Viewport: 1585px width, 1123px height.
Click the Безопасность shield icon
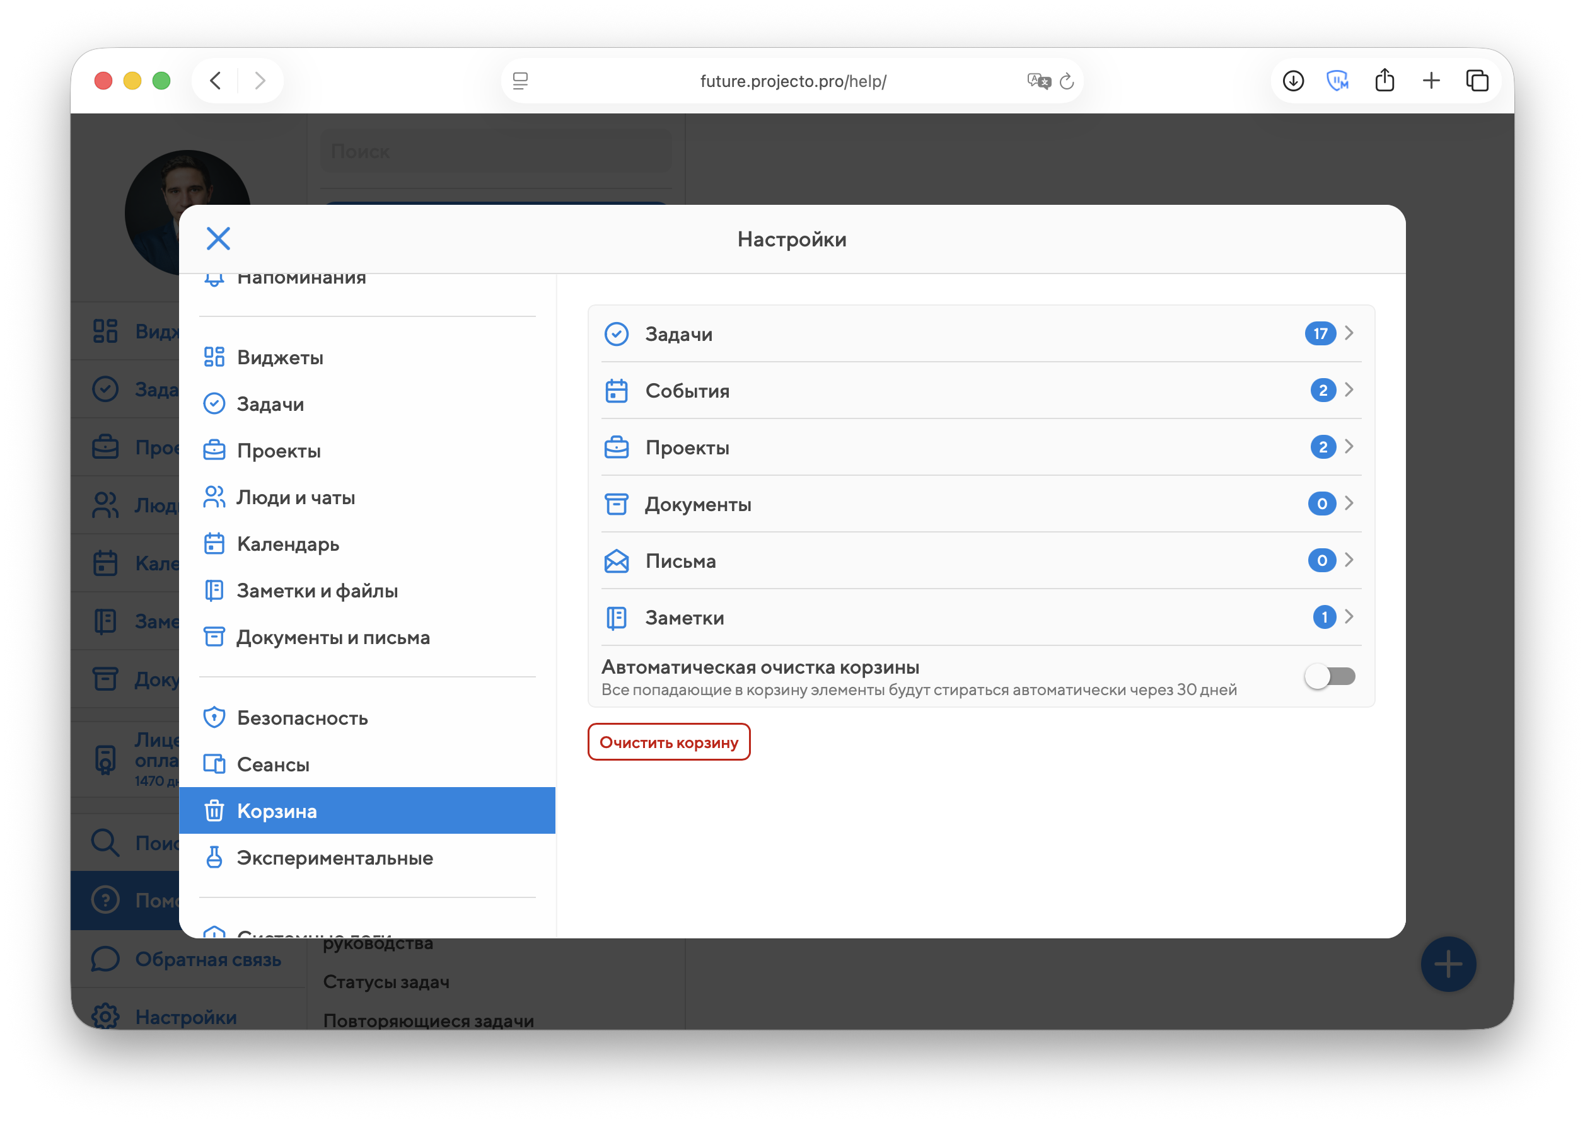pos(214,718)
